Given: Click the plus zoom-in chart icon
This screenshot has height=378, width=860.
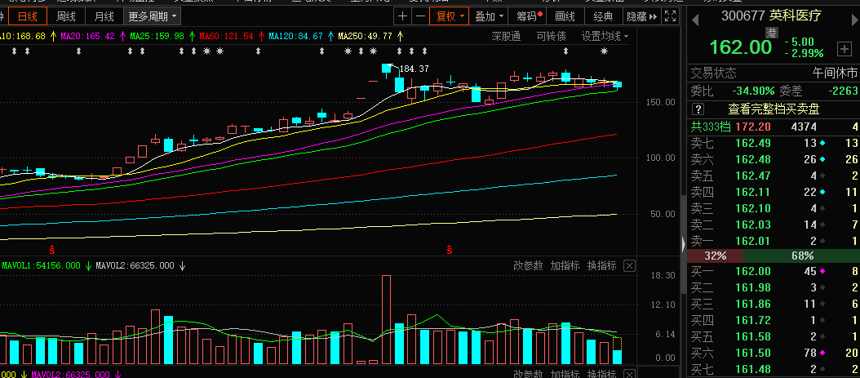Looking at the screenshot, I should click(403, 16).
